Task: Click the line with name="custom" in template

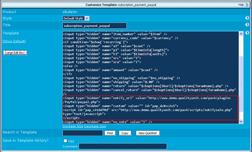Action: 120,106
